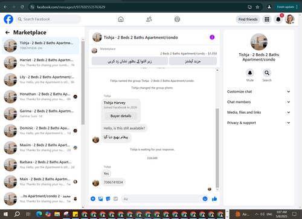This screenshot has height=219, width=302.
Task: Open Microsoft Edge from taskbar
Action: (39, 214)
